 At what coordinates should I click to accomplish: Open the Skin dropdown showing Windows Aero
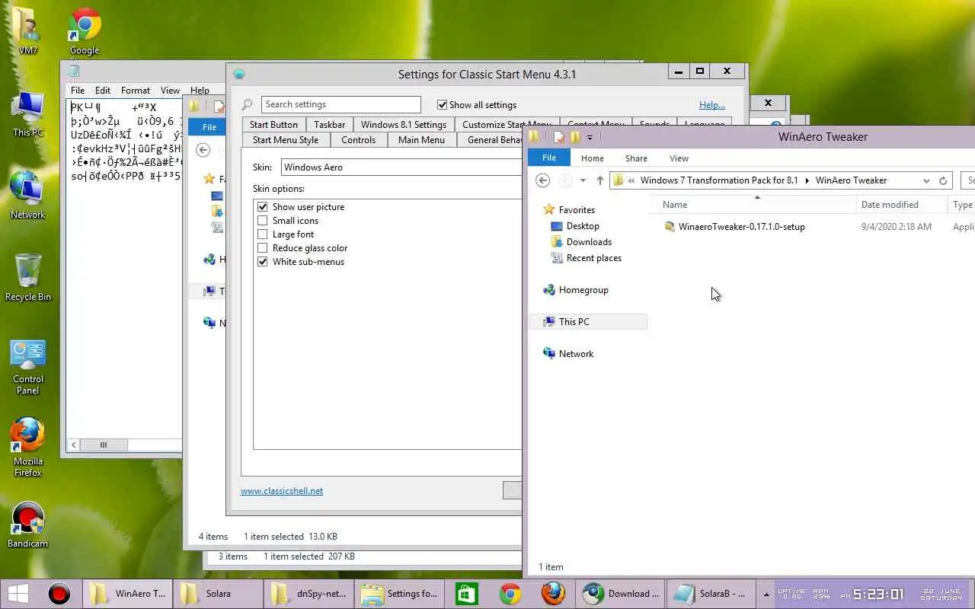pos(401,167)
